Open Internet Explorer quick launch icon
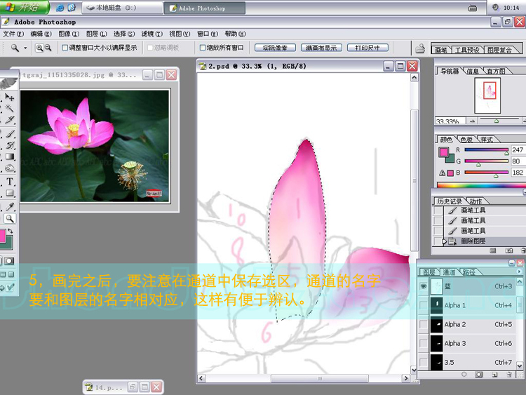 [x=60, y=8]
